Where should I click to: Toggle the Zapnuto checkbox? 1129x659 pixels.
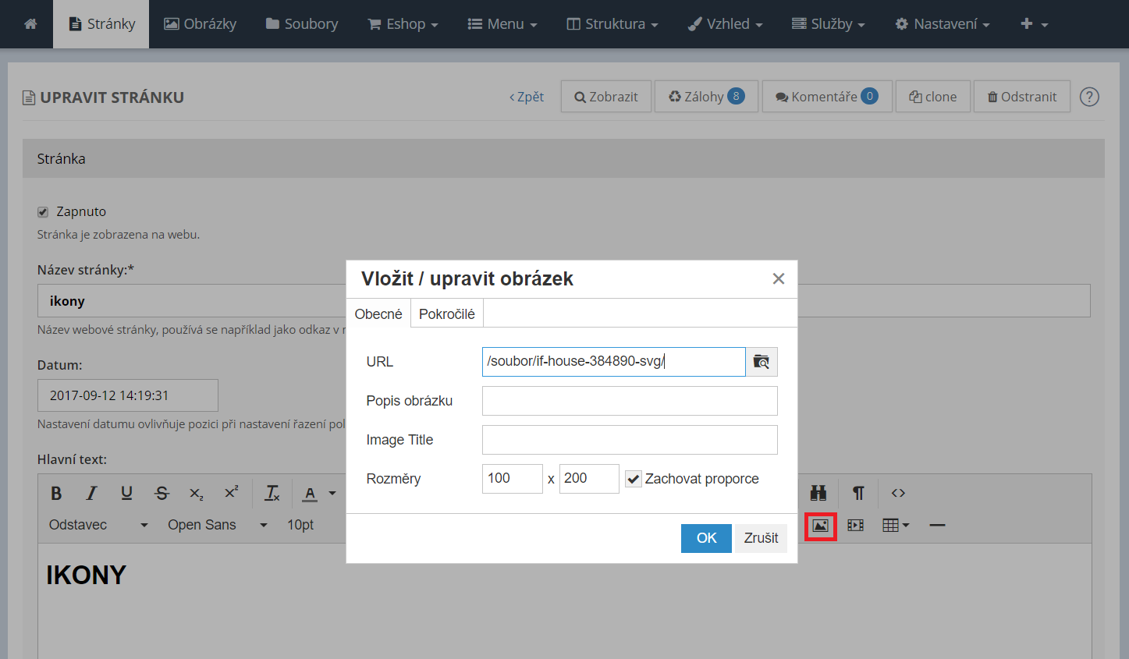pos(43,212)
